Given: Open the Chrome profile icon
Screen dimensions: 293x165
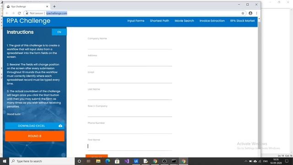Looking at the screenshot, I should click(250, 13).
